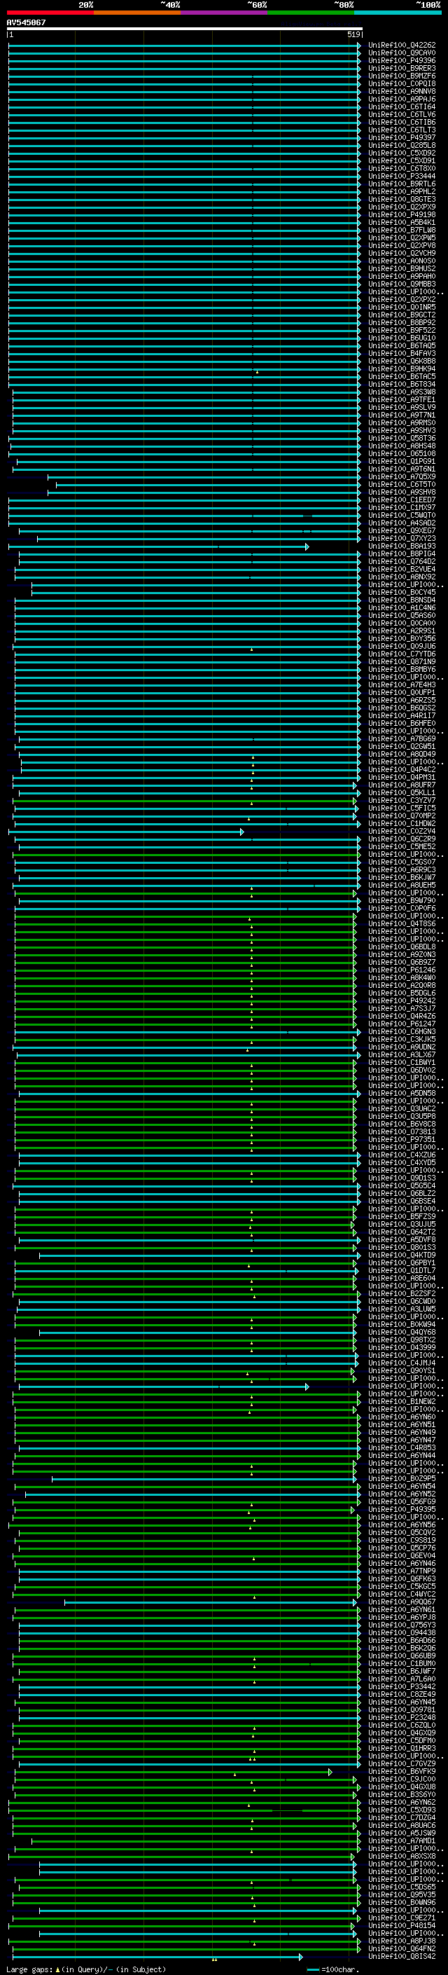
Task: Open hit UniRef100_Q9CAV0
Action: pos(402,53)
